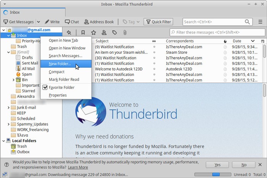Mark Autodesk 123D message as junk
This screenshot has width=267, height=178.
[x=225, y=69]
